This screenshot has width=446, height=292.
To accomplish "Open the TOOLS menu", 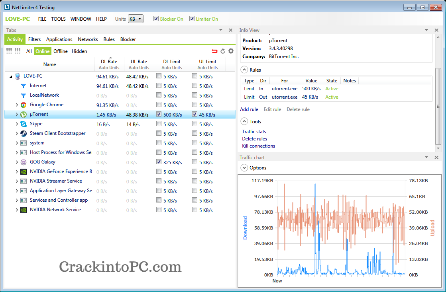I will [x=58, y=19].
